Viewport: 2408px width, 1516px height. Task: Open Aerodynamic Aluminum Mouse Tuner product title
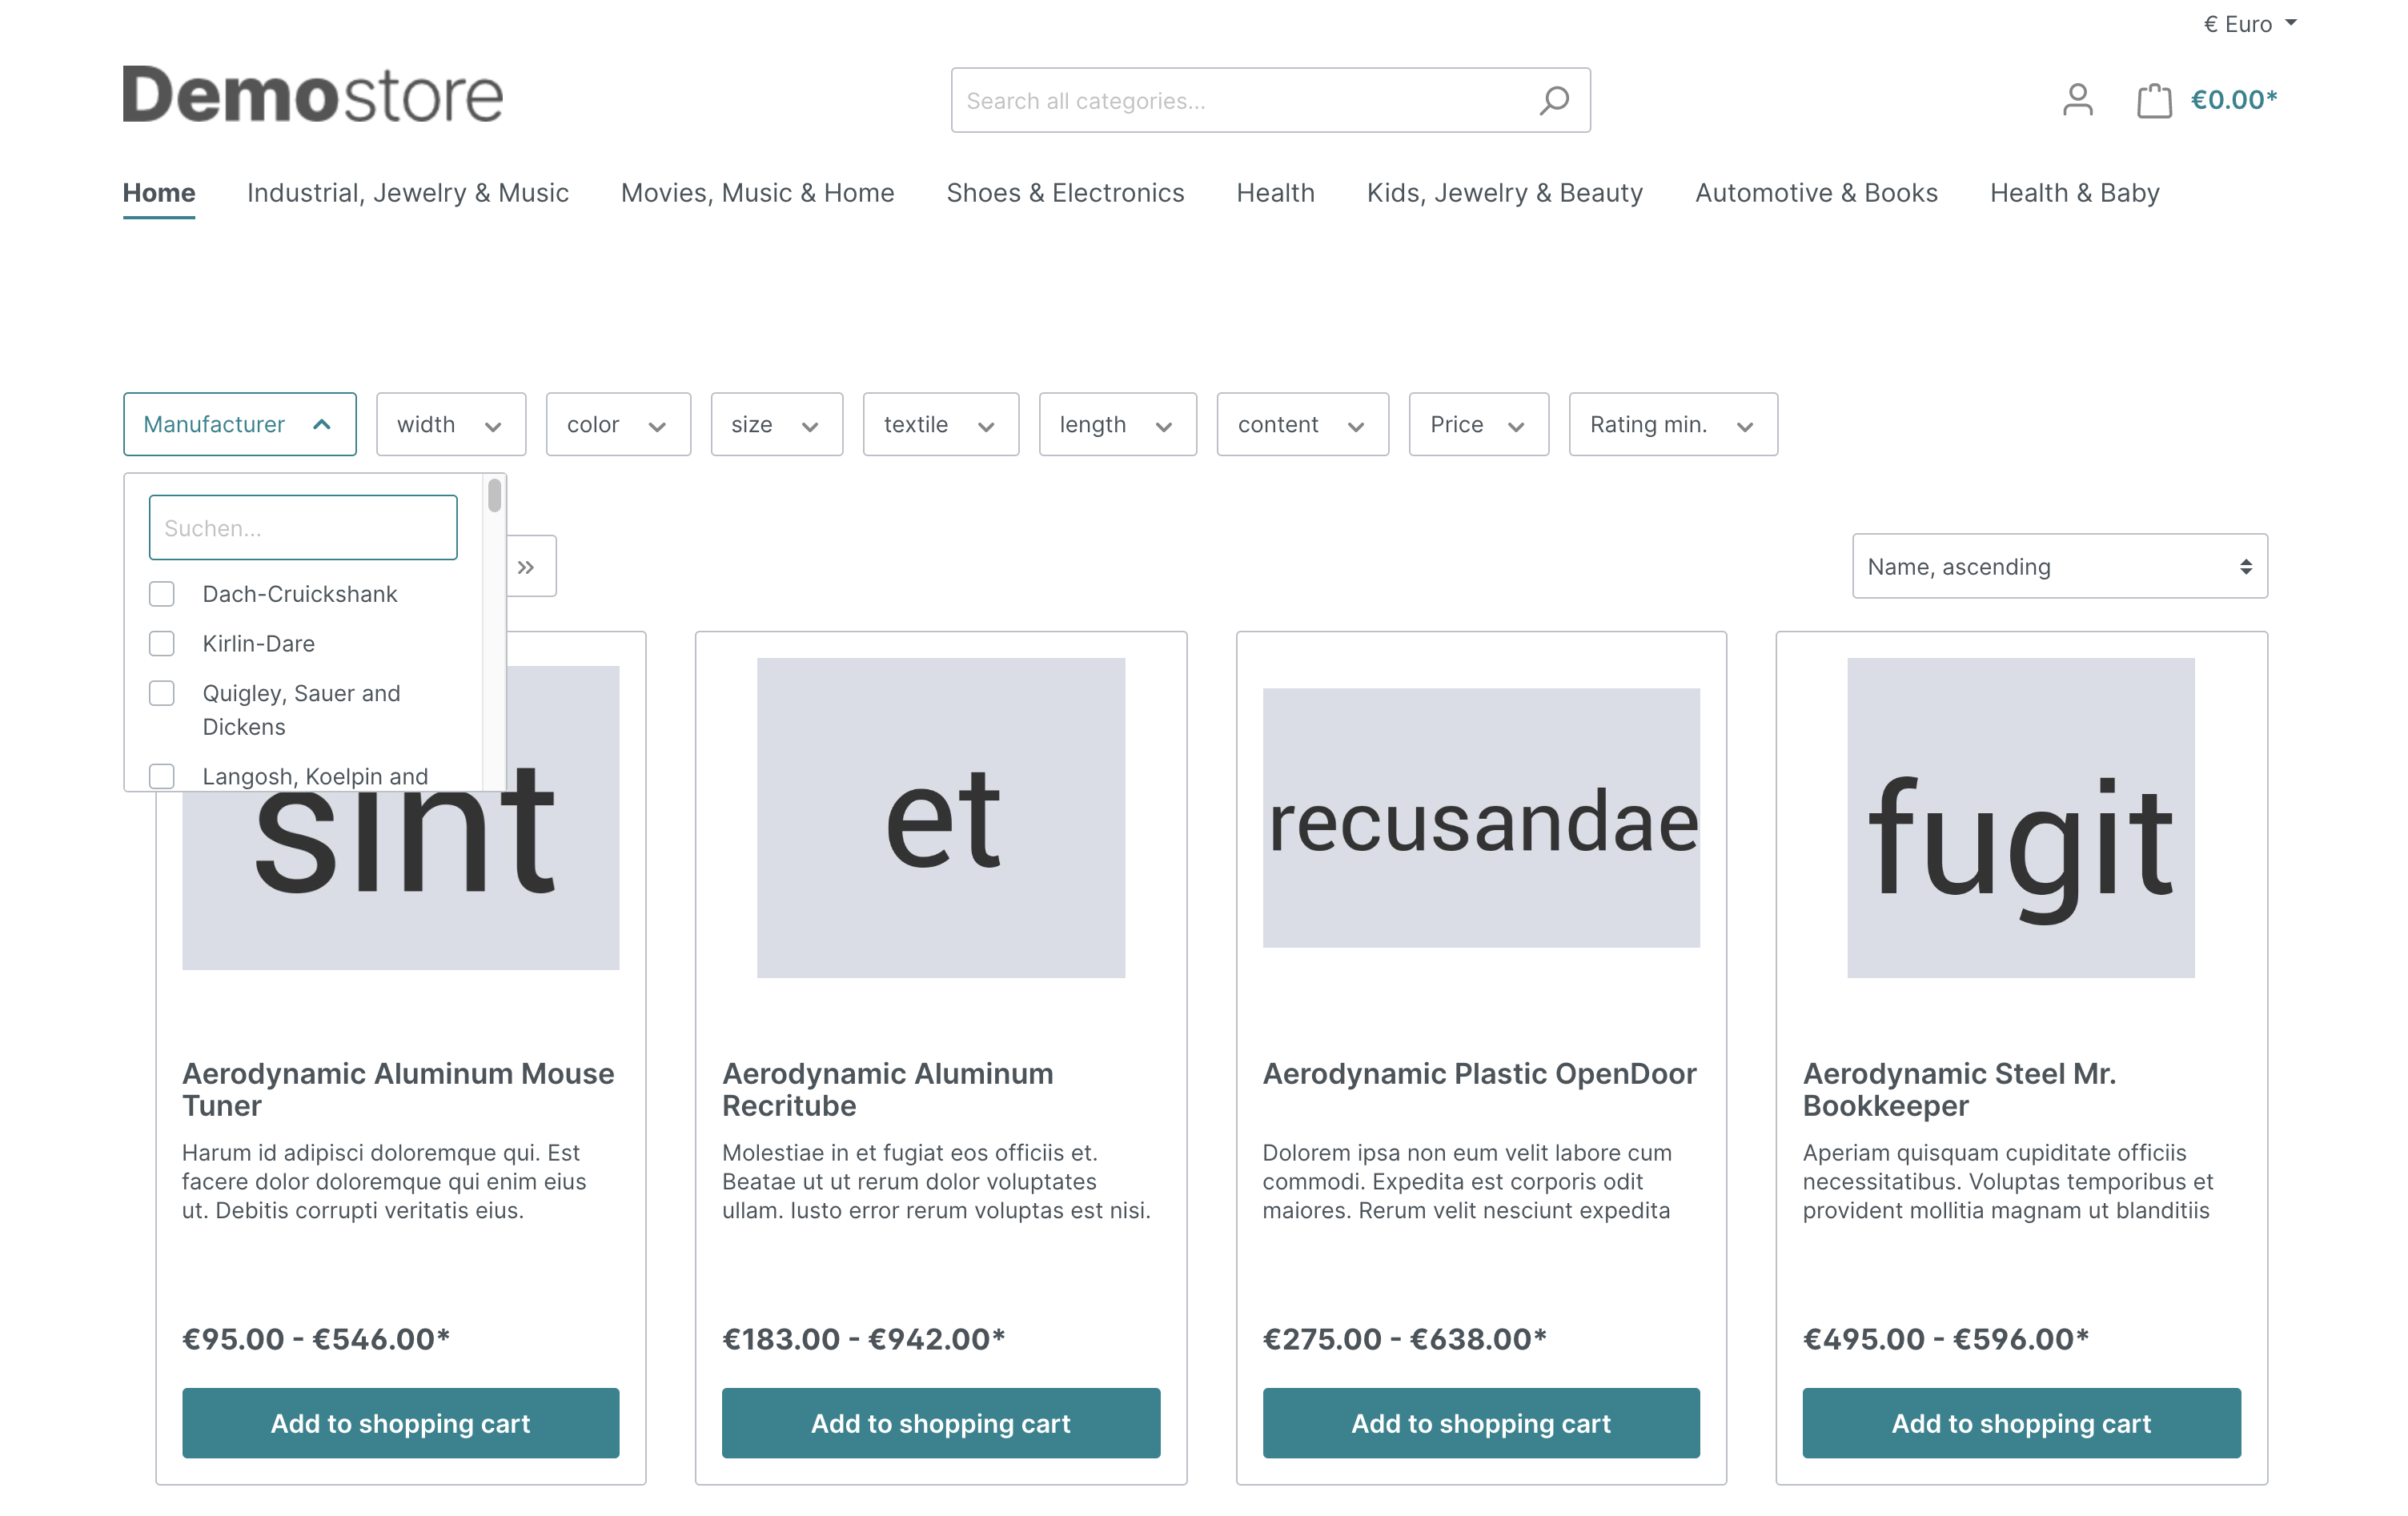coord(398,1089)
